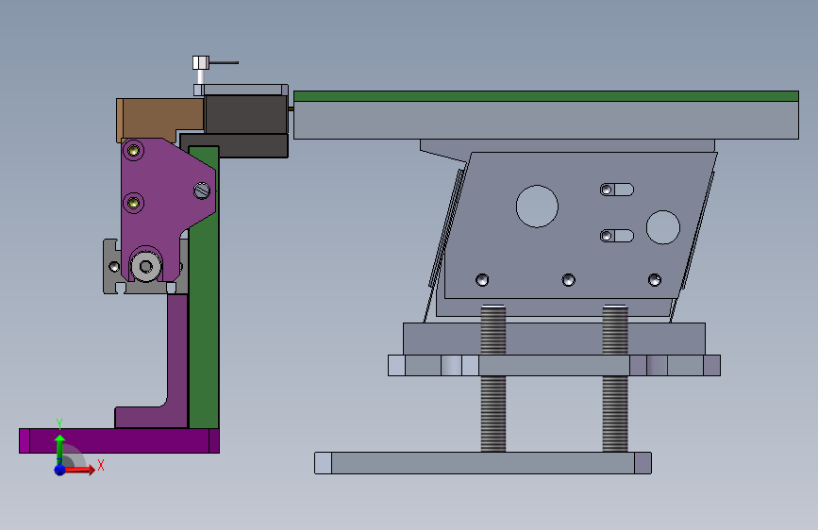This screenshot has height=530, width=818.
Task: Pick the left bolt on tilted plate bottom row
Action: tap(482, 280)
